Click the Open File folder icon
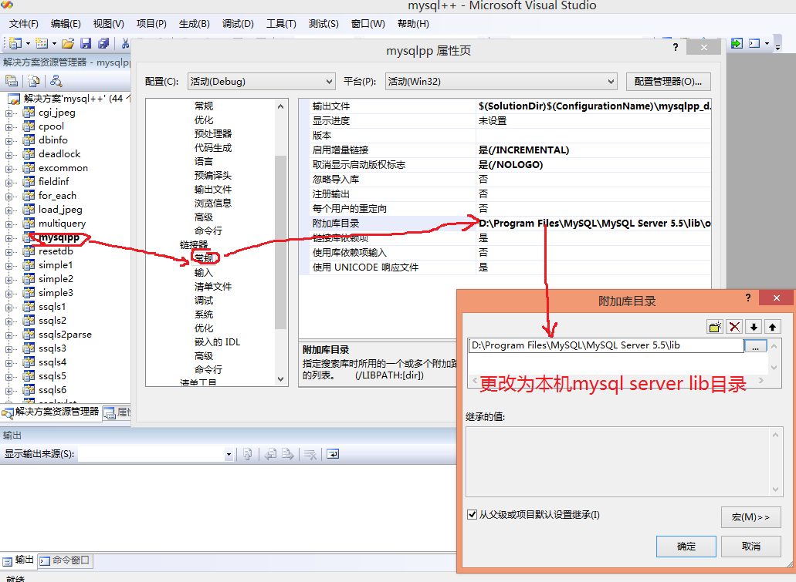The image size is (796, 582). click(68, 44)
